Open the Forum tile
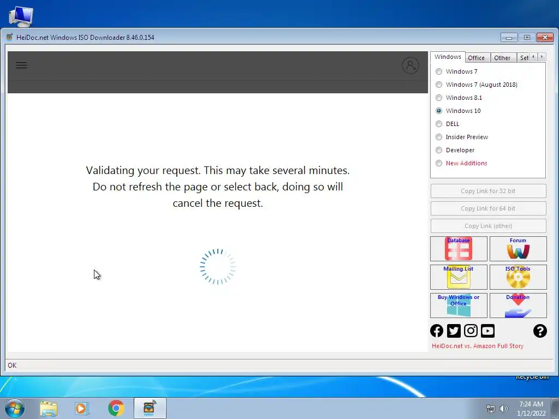The image size is (559, 419). point(518,249)
